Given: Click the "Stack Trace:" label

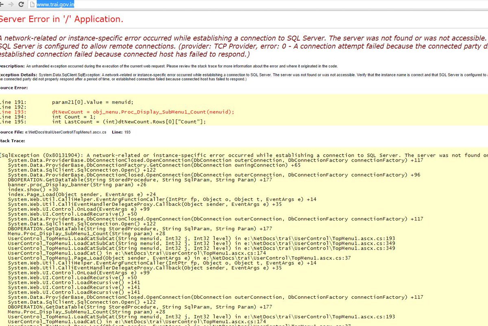Looking at the screenshot, I should click(13, 141).
